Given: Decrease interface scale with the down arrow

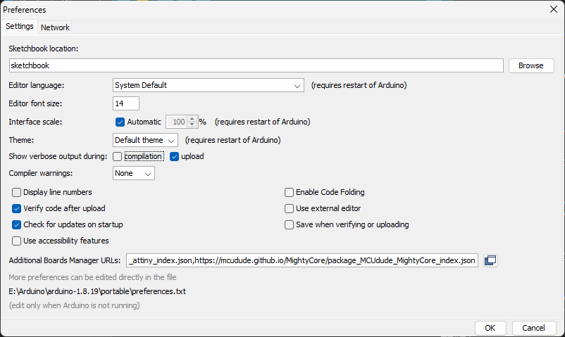Looking at the screenshot, I should click(x=192, y=125).
